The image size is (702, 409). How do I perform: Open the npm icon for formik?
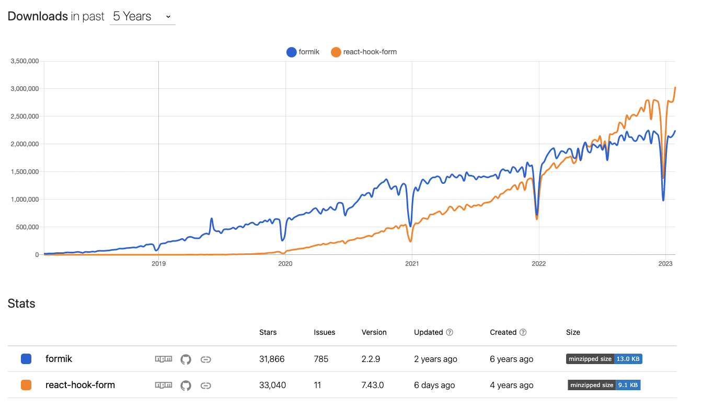164,359
